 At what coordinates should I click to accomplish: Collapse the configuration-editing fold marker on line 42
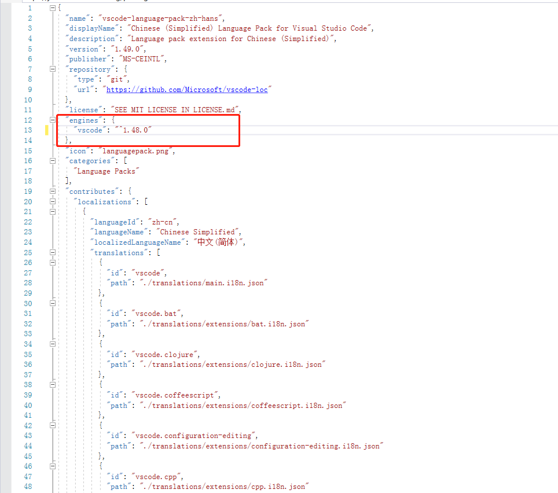click(x=53, y=425)
